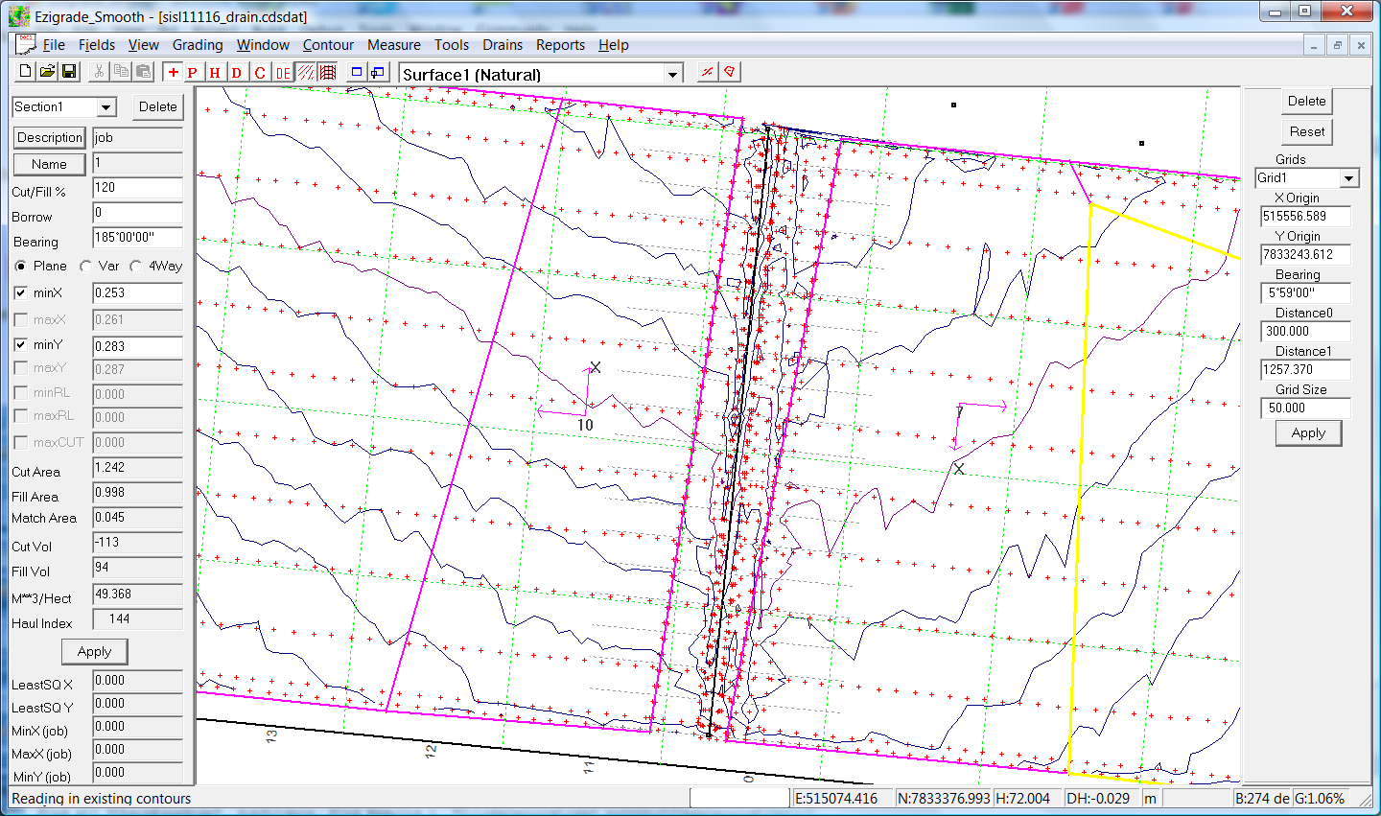Toggle the red grid mesh toolbar icon
This screenshot has width=1381, height=816.
coord(328,73)
